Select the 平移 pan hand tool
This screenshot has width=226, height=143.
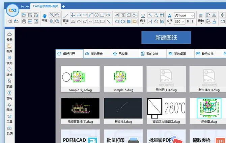[x=45, y=18]
